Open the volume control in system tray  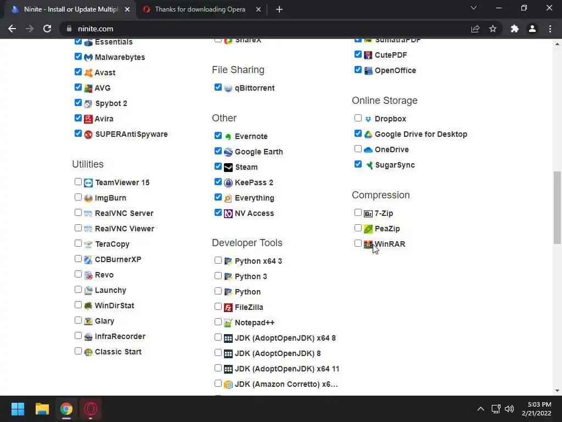point(509,409)
